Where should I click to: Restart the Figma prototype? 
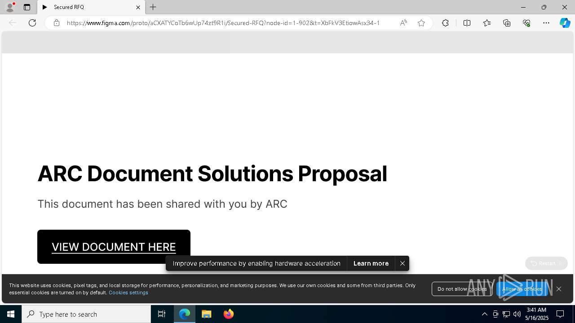pos(546,263)
